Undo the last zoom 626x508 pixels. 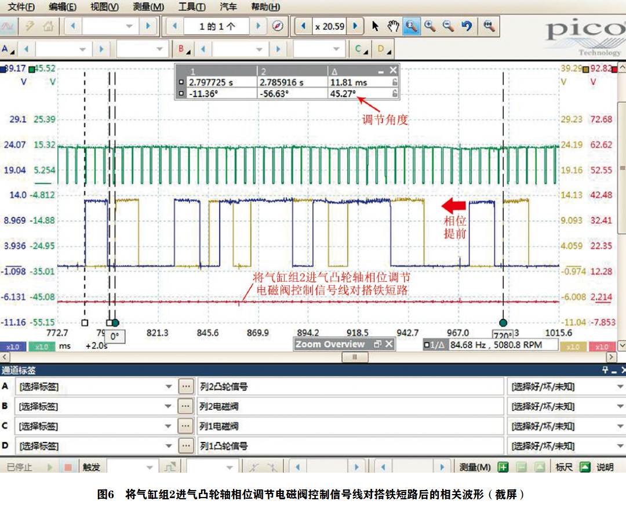[x=467, y=26]
